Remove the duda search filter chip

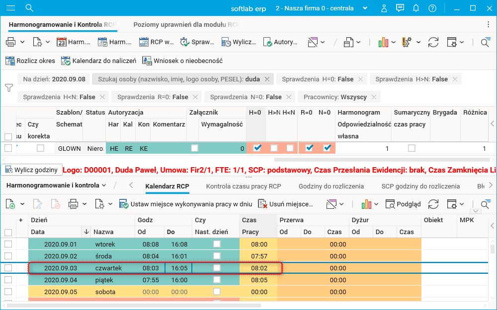(x=267, y=79)
